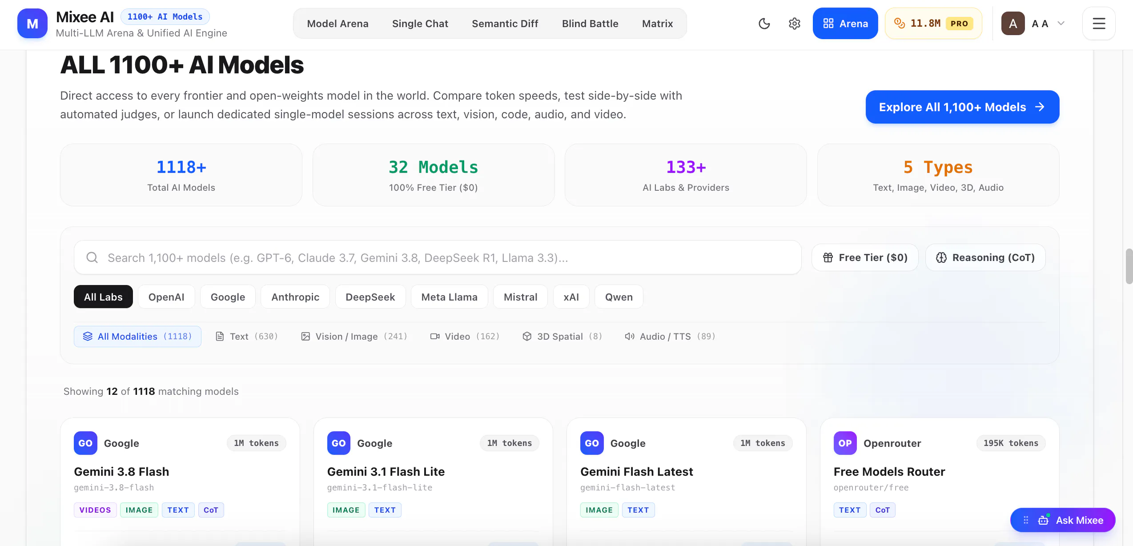Click the Google icon on the Gemini Flash Latest card

592,443
